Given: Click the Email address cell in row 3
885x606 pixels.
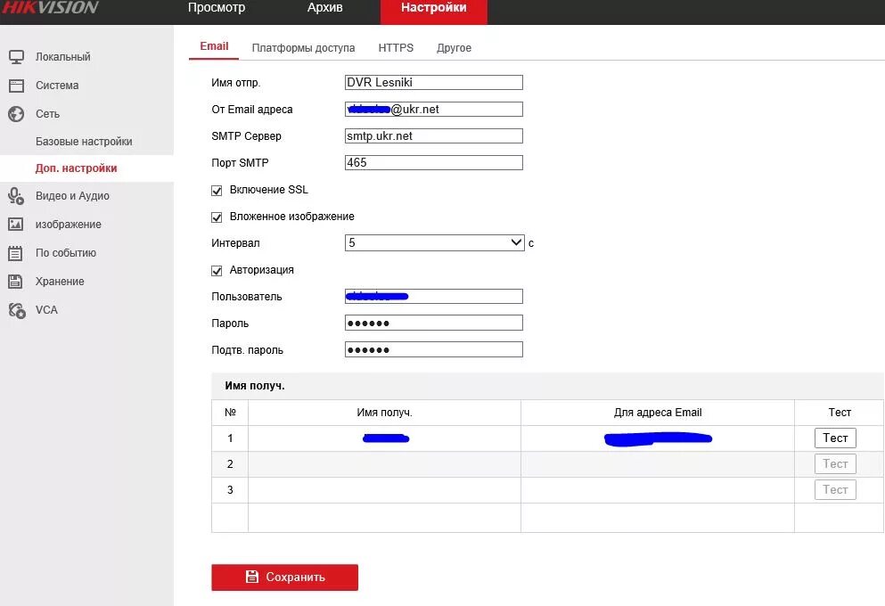Looking at the screenshot, I should (658, 490).
